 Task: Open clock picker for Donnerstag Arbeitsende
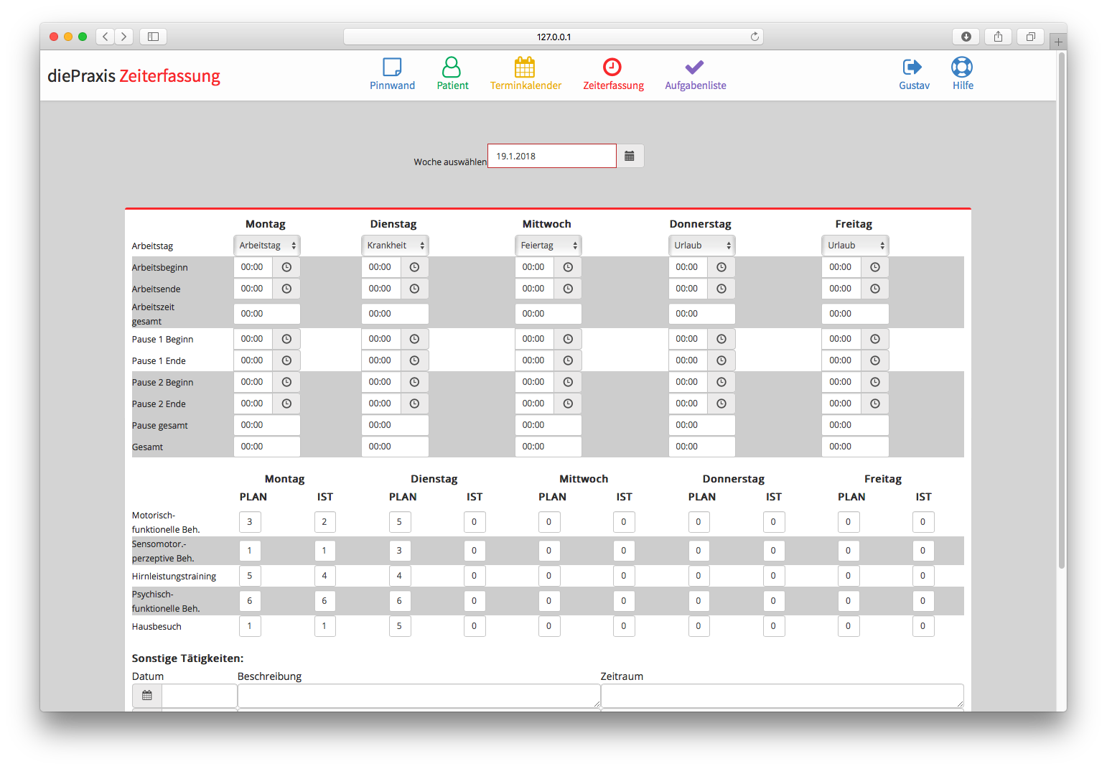(x=721, y=289)
